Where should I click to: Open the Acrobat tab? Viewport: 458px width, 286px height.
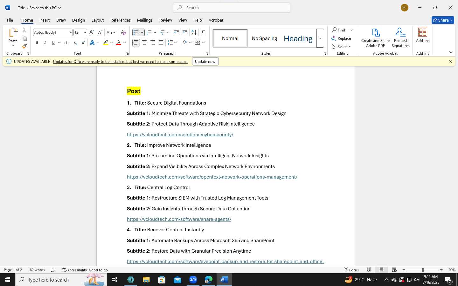216,20
